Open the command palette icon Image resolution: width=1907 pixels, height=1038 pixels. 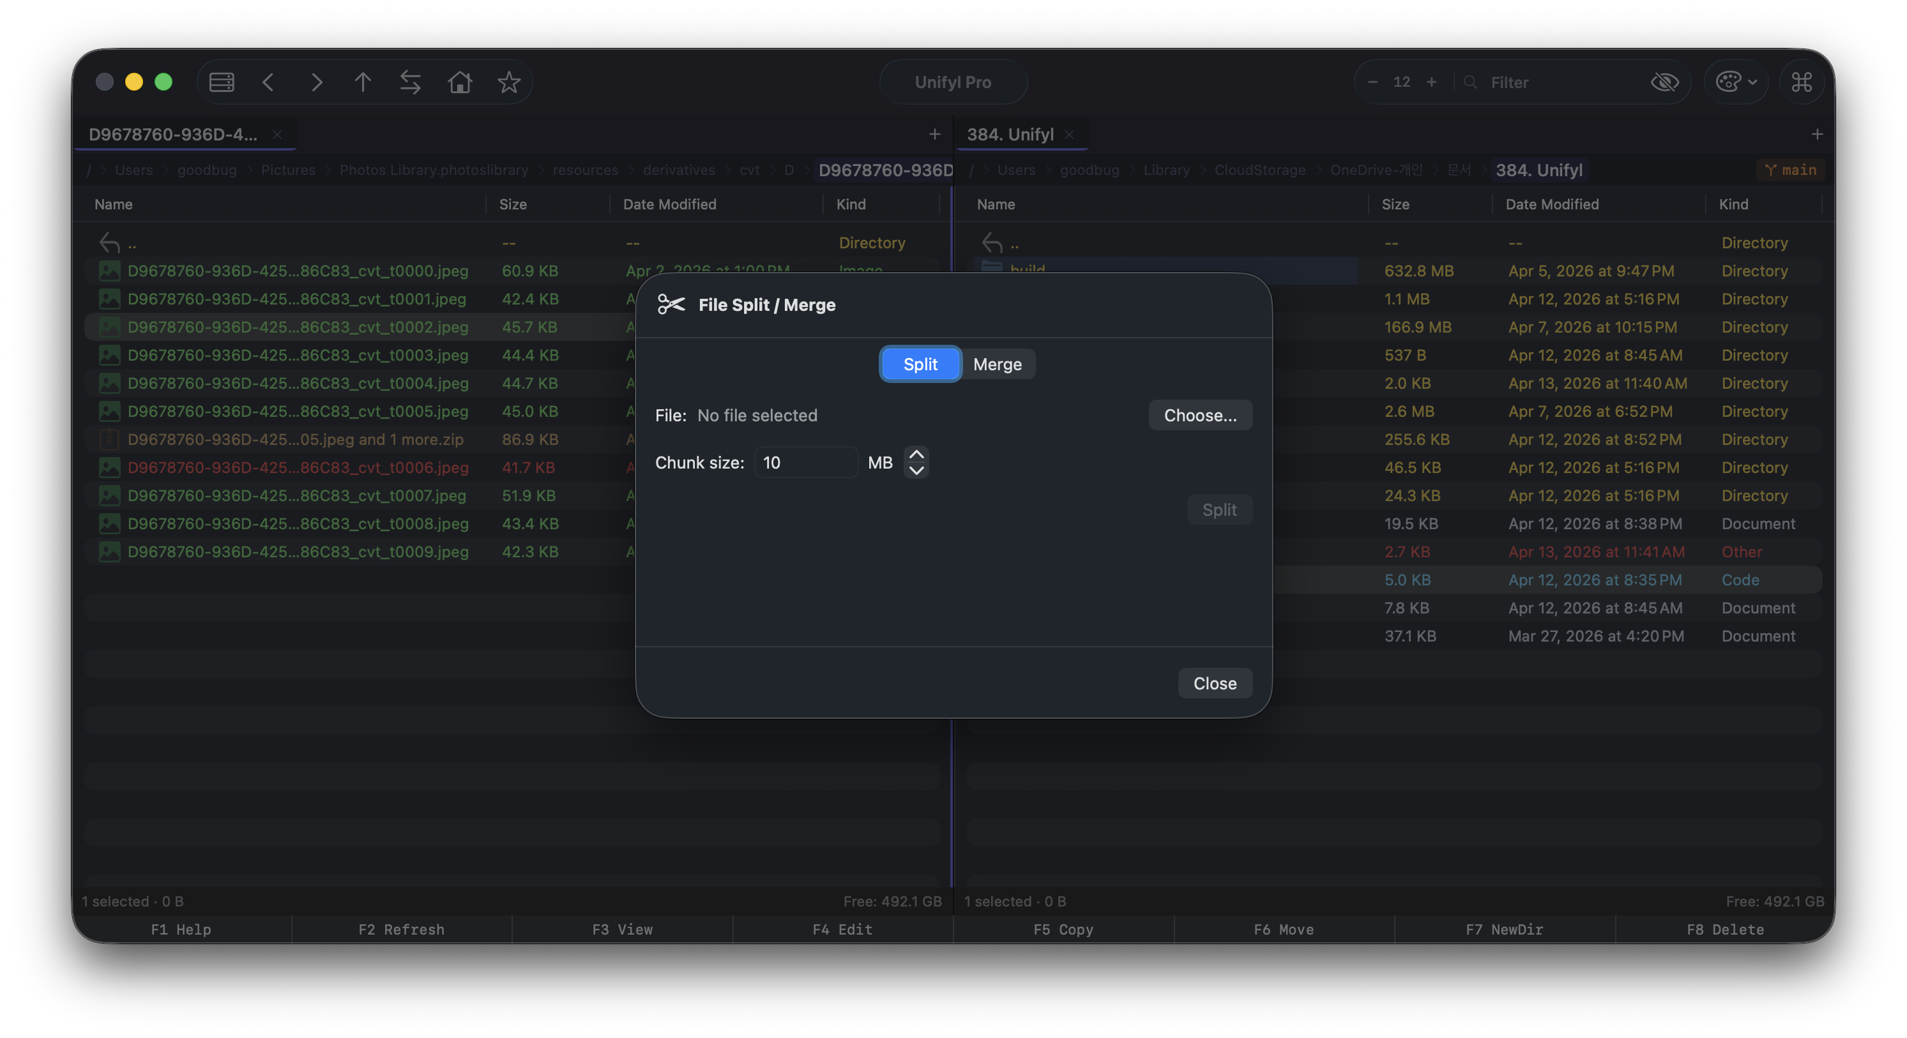point(1801,82)
